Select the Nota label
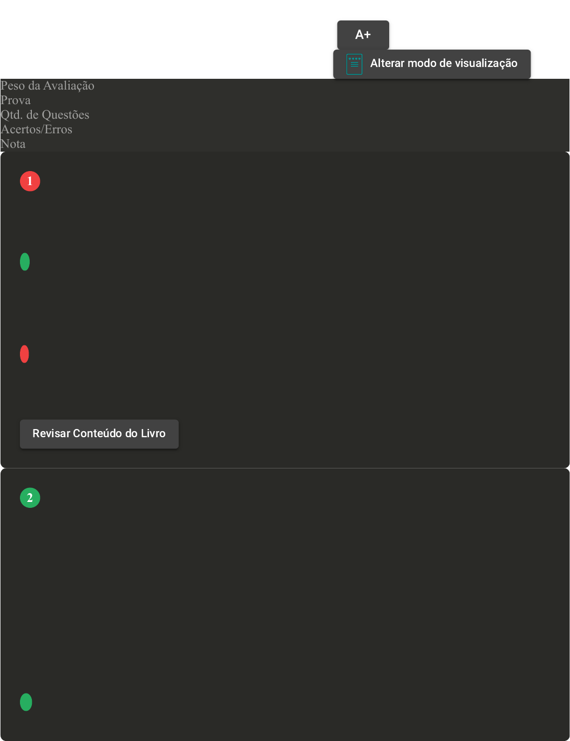This screenshot has width=570, height=741. point(13,144)
